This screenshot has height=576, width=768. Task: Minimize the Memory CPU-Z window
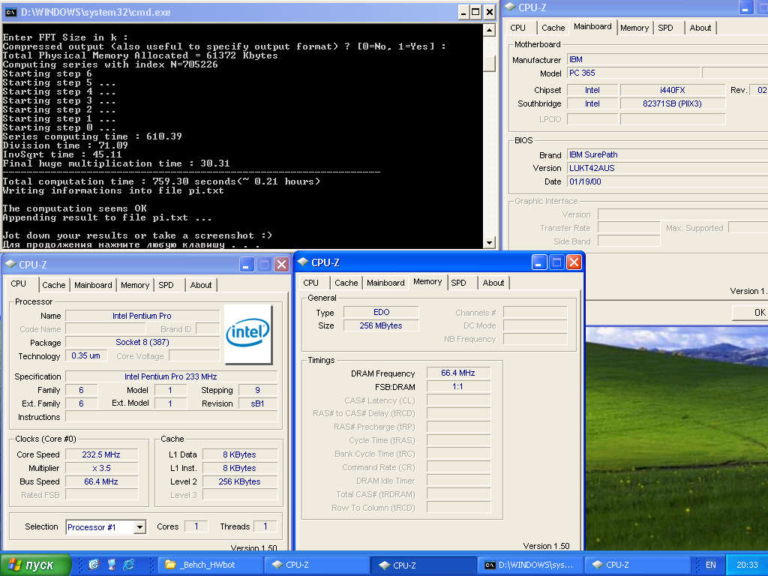coord(538,262)
